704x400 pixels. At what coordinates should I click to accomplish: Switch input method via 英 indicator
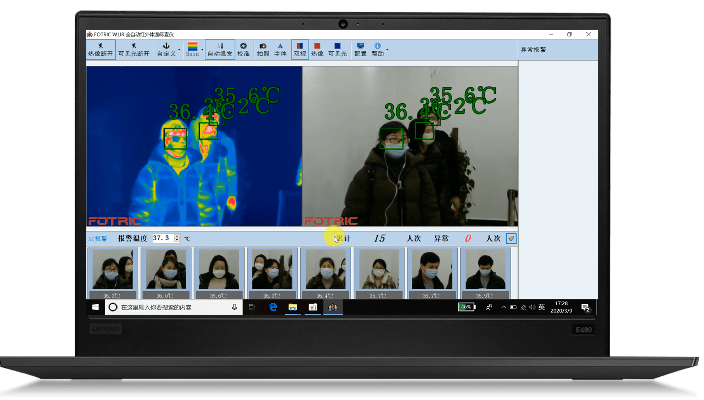pyautogui.click(x=542, y=307)
